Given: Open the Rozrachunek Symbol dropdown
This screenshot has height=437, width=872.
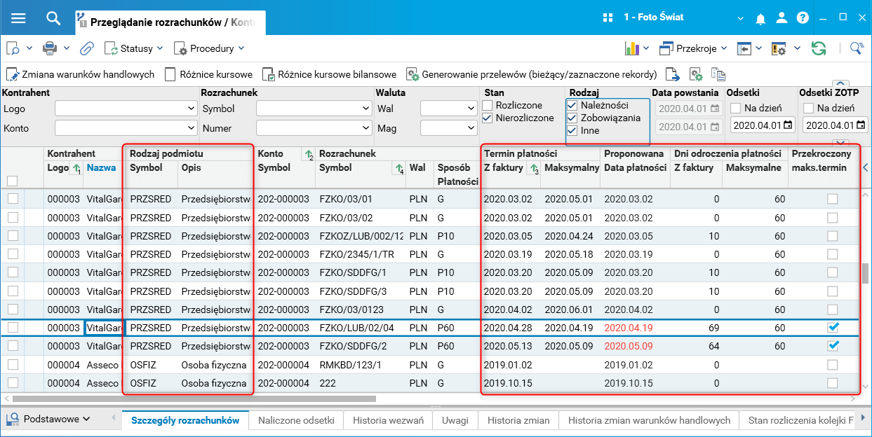Looking at the screenshot, I should click(x=365, y=109).
